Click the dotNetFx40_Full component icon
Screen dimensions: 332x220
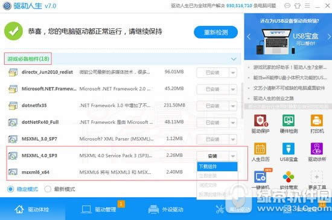point(13,123)
